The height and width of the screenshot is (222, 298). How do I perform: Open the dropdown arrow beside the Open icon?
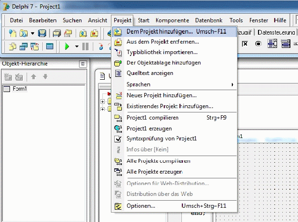click(32, 33)
